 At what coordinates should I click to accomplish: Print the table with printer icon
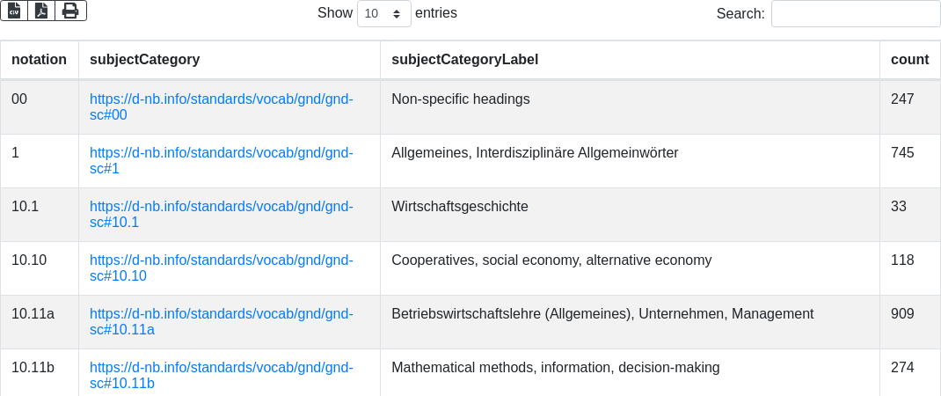[70, 11]
